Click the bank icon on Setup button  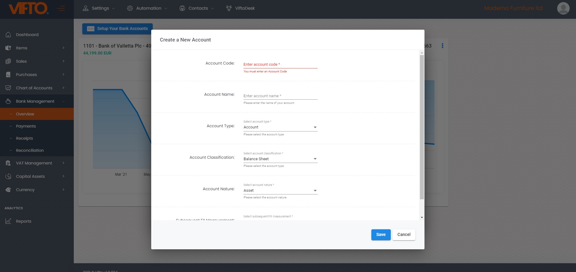click(x=91, y=29)
